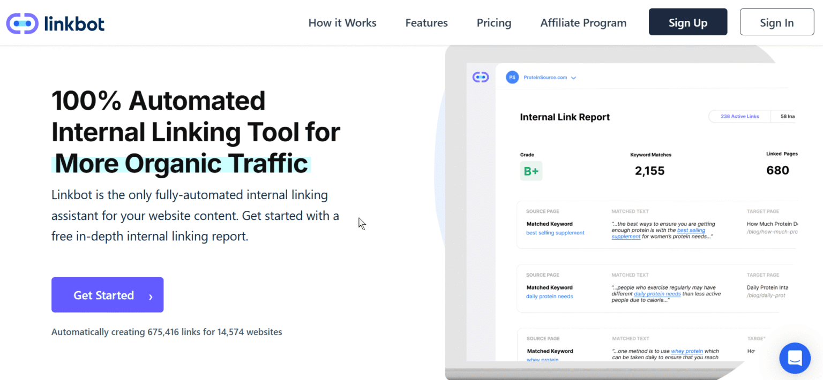Select the linkbot icon on the dashboard panel
Screen dimensions: 823x380
[x=481, y=77]
